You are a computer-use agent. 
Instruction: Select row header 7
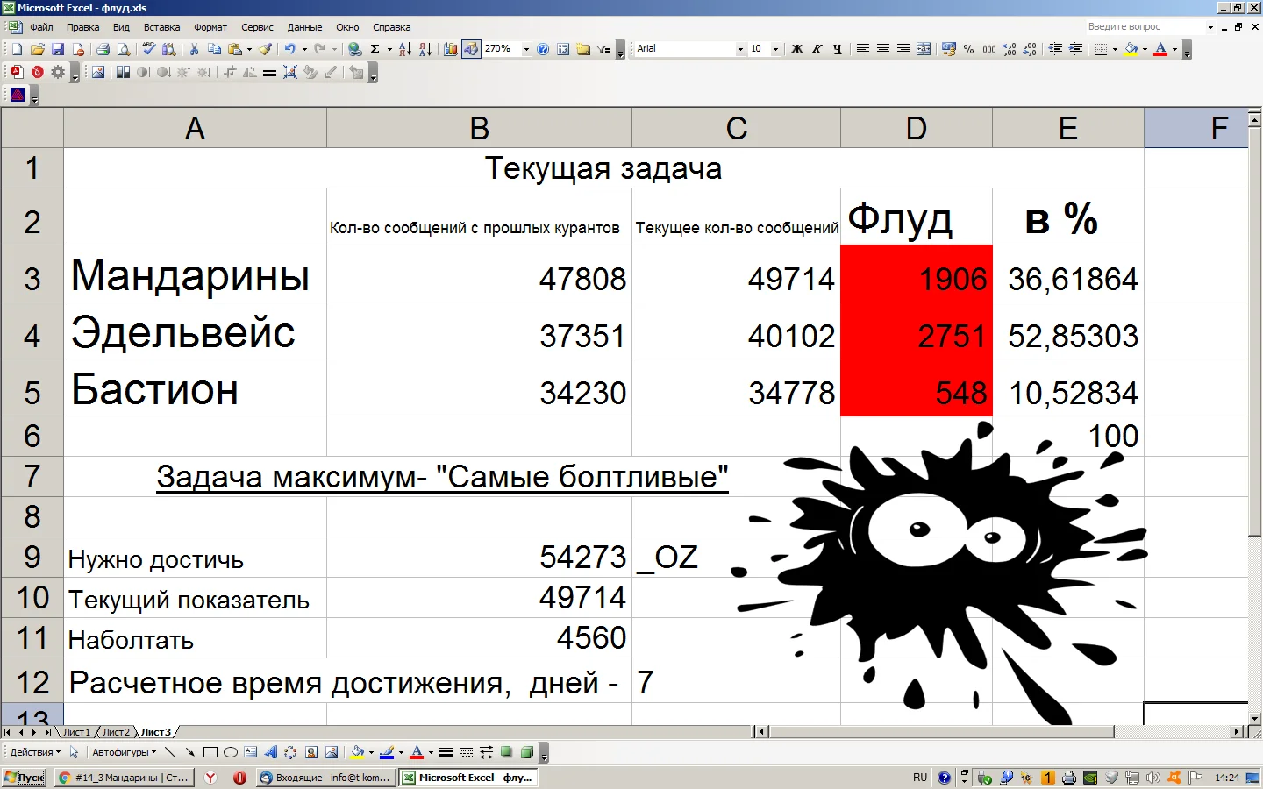tap(32, 476)
